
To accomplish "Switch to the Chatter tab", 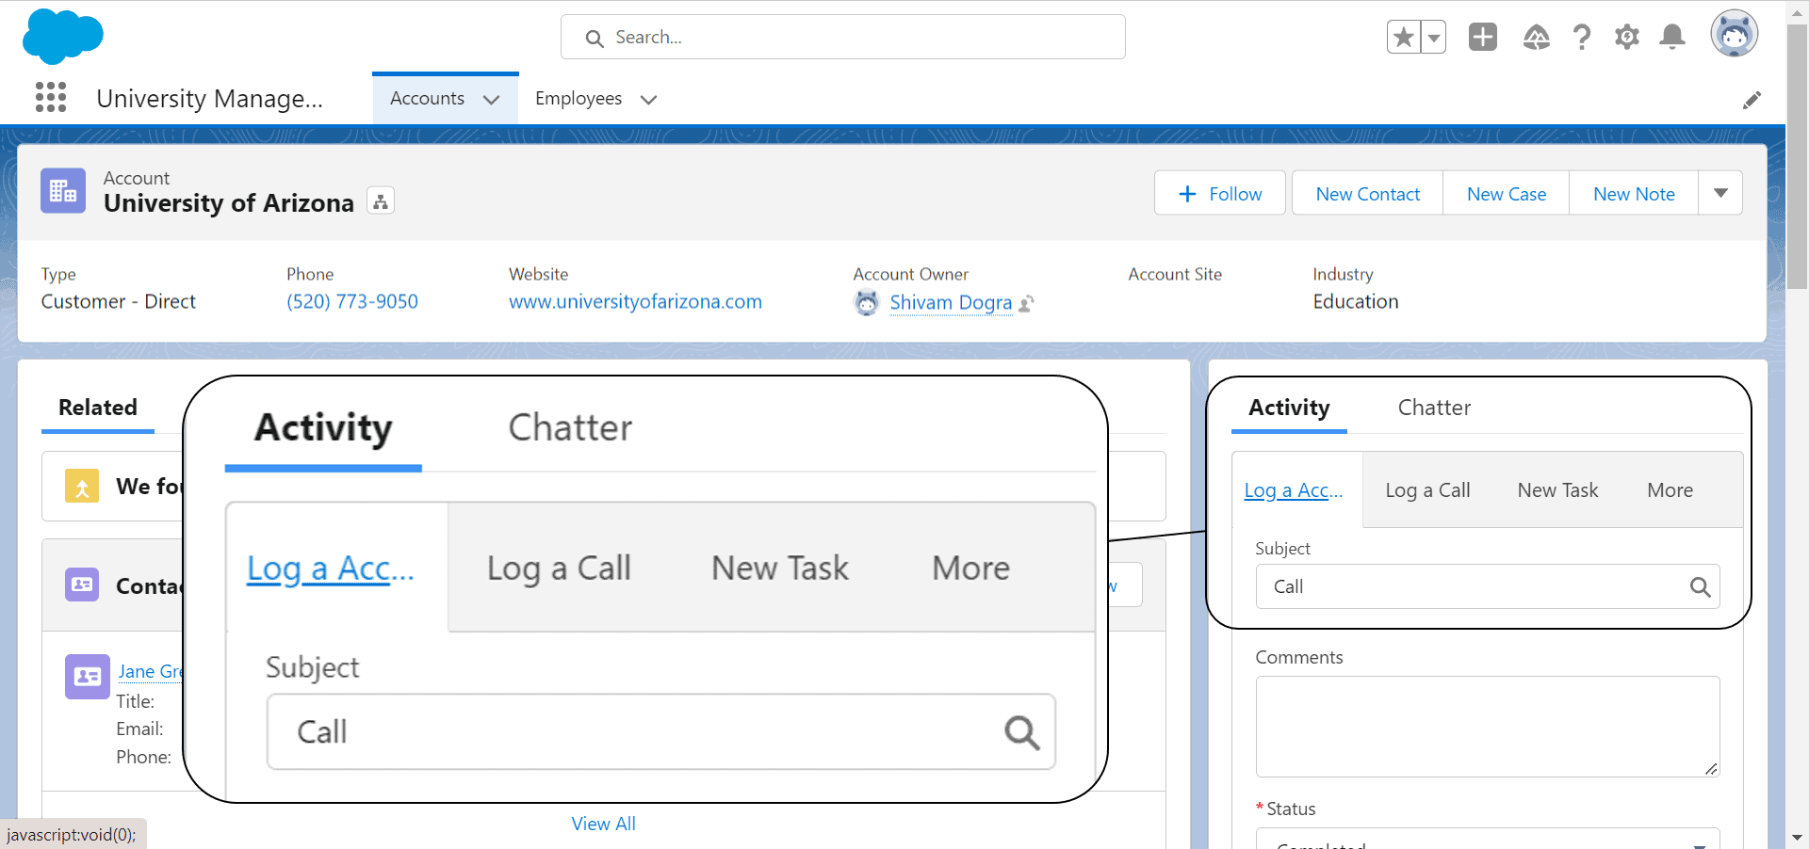I will 1433,408.
